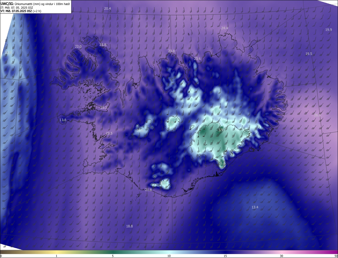
Task: Click the map value 22.0
Action: (78, 46)
